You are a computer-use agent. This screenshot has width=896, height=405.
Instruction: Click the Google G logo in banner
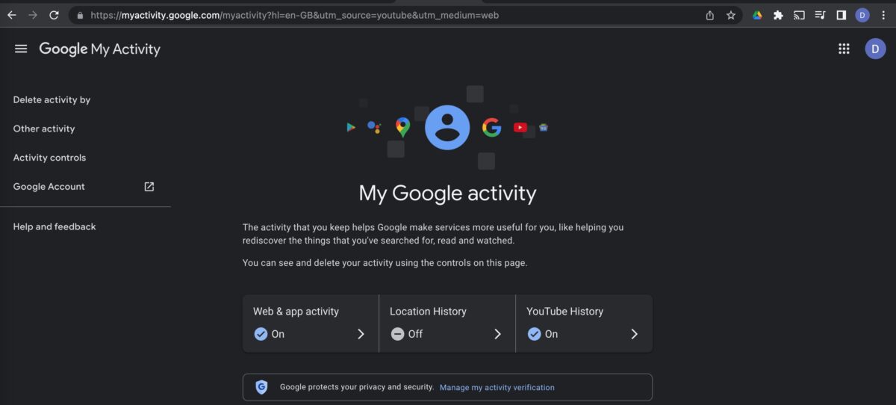491,128
